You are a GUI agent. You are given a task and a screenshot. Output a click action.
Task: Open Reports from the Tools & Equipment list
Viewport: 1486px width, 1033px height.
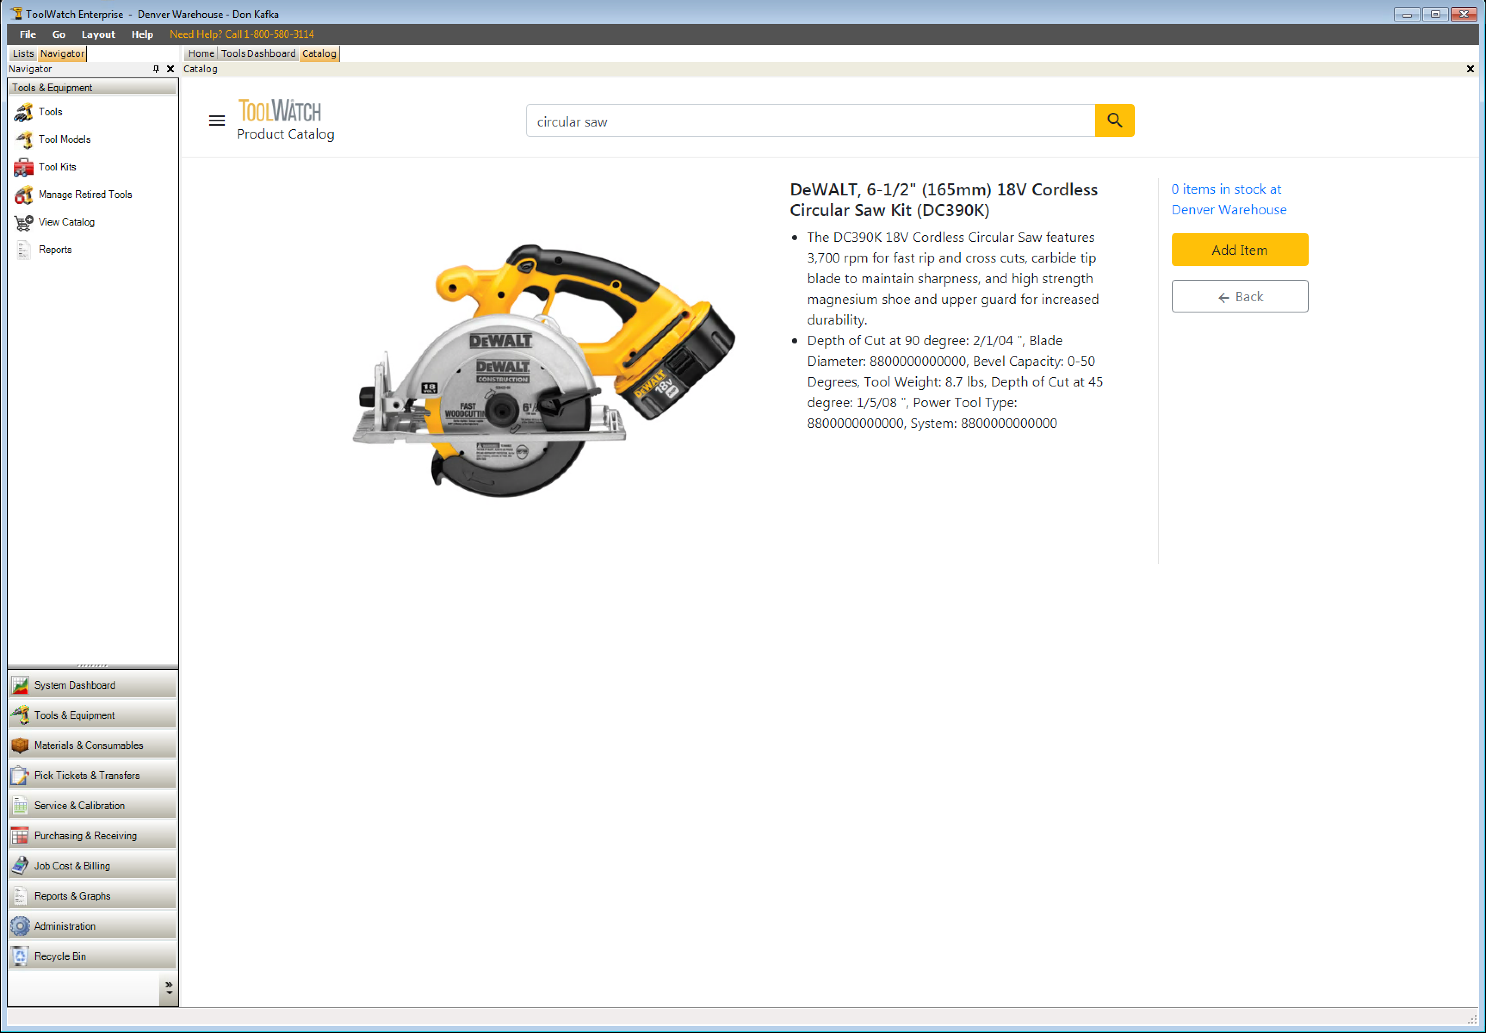(55, 249)
